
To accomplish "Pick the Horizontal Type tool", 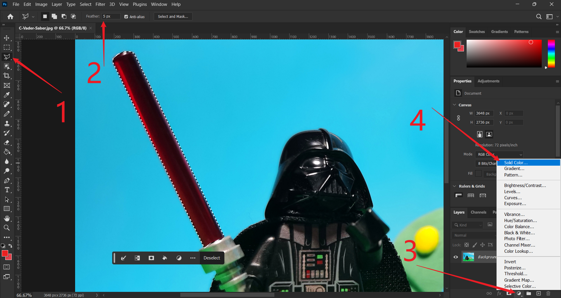I will click(x=7, y=190).
